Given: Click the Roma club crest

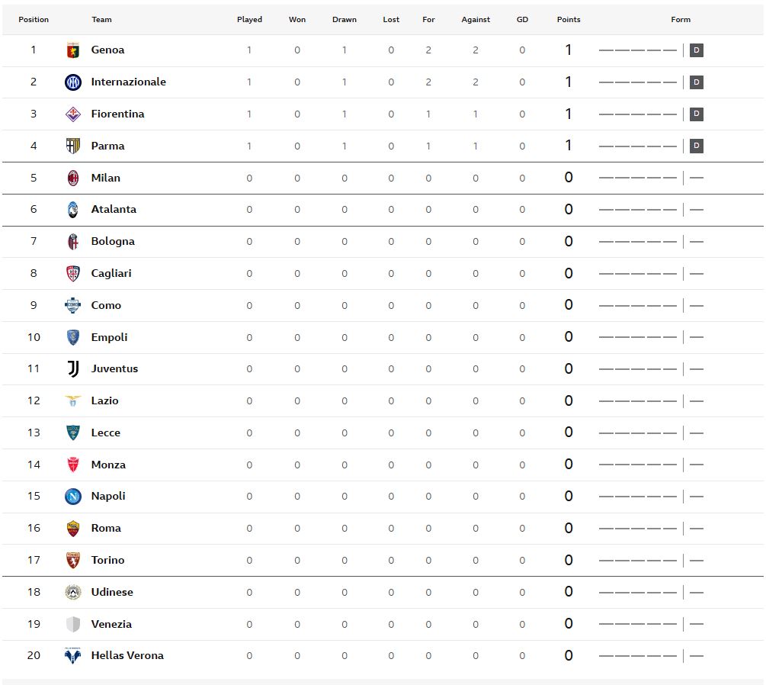Looking at the screenshot, I should click(x=73, y=528).
